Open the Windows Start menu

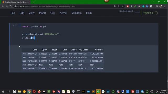pos(3,92)
